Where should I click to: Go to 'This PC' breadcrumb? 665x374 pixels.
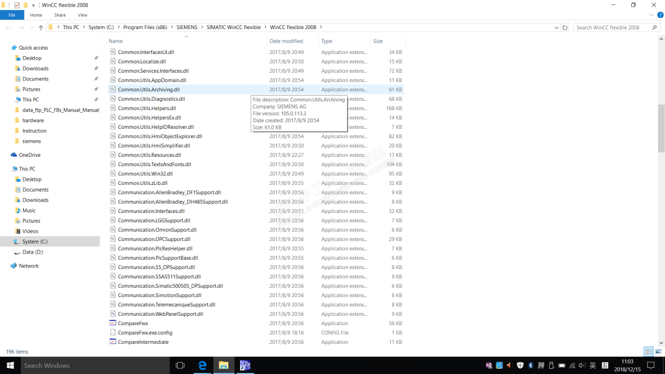(71, 28)
